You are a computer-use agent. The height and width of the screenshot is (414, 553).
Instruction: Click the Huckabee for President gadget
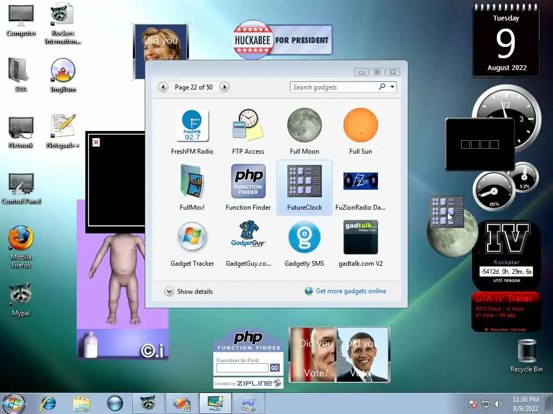283,39
